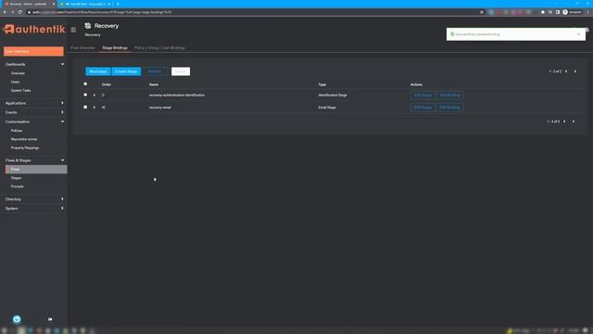The width and height of the screenshot is (593, 334).
Task: Open the browser profile avatar
Action: click(565, 12)
